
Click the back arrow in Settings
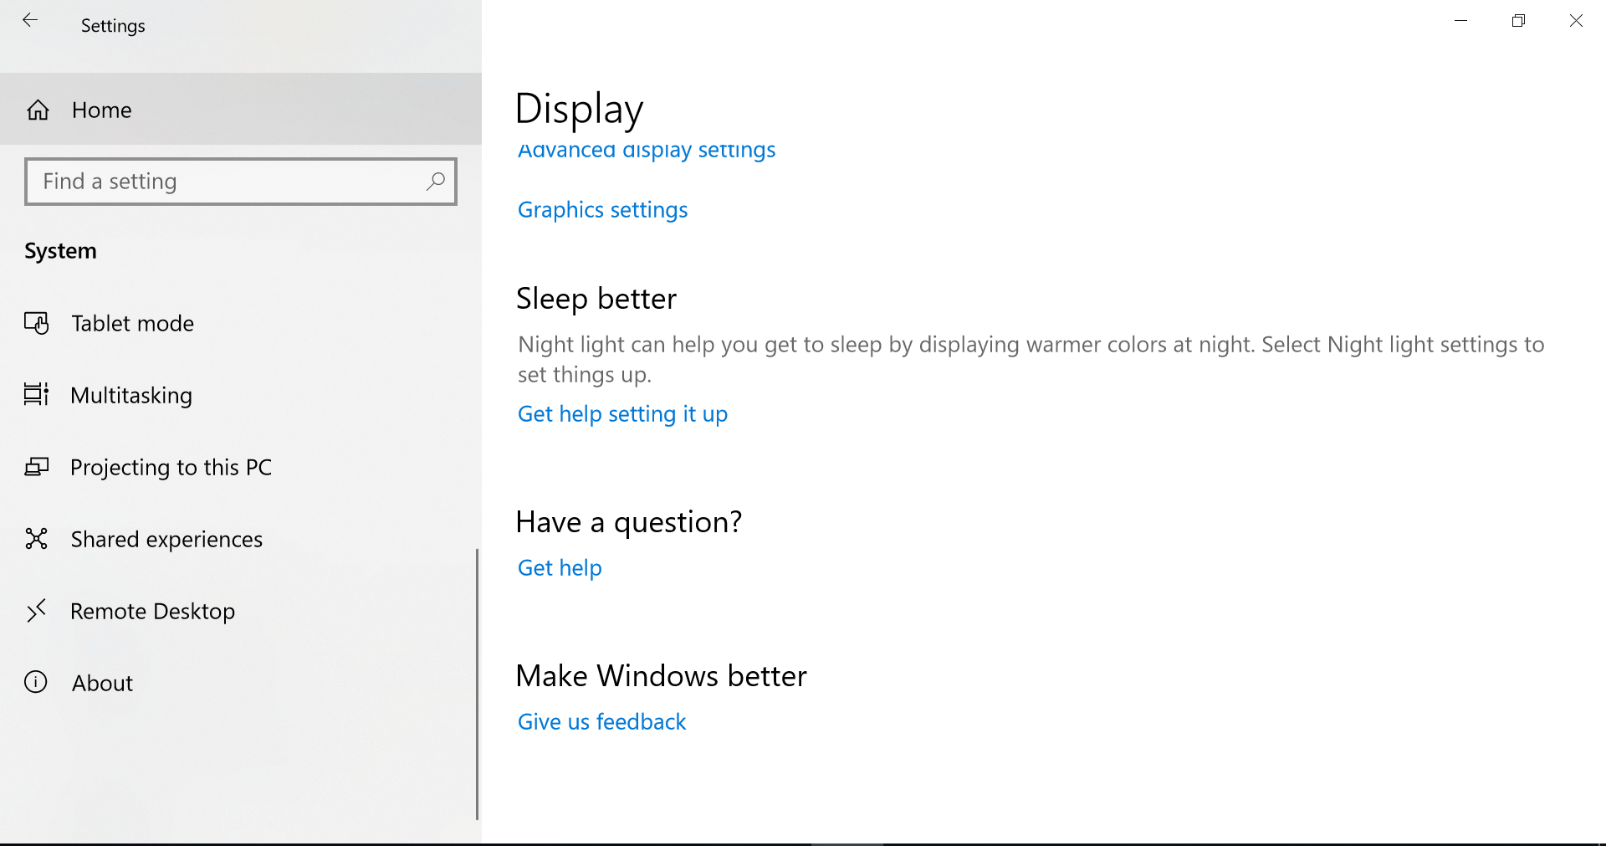pos(30,21)
